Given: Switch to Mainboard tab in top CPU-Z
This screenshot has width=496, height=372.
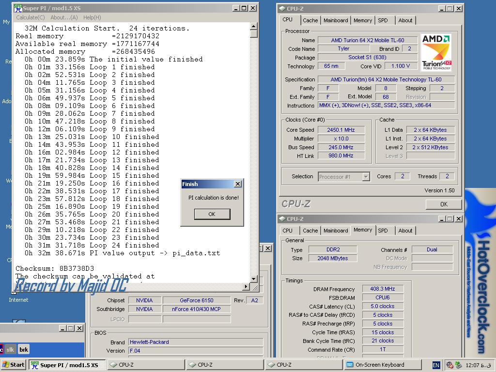Looking at the screenshot, I should [336, 20].
